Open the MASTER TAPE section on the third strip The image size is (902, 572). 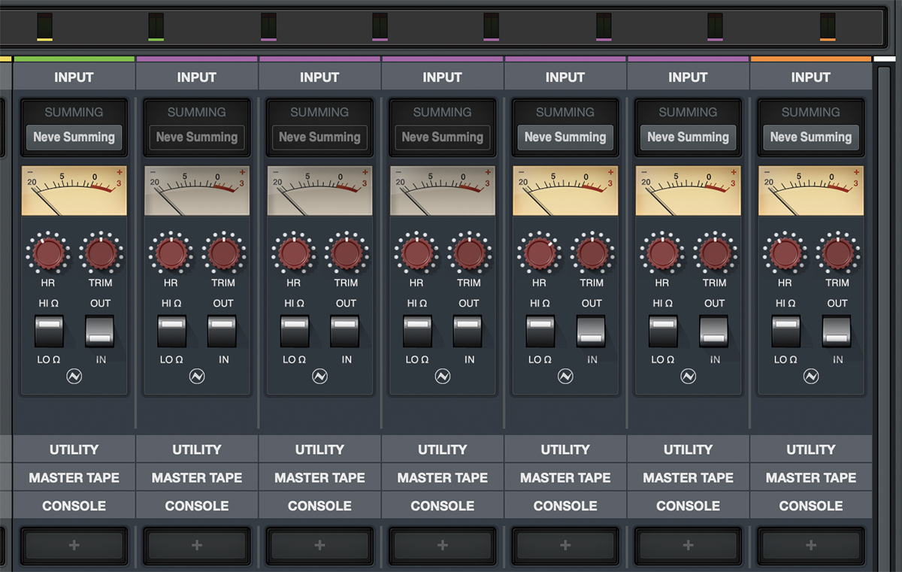319,477
